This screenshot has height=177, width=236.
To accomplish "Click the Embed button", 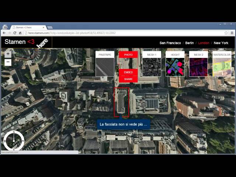I will tap(128, 72).
